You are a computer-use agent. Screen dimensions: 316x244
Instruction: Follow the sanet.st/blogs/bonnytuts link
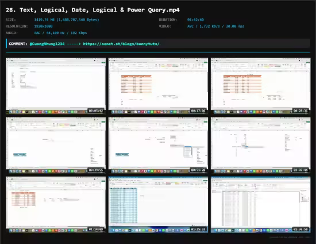(121, 44)
